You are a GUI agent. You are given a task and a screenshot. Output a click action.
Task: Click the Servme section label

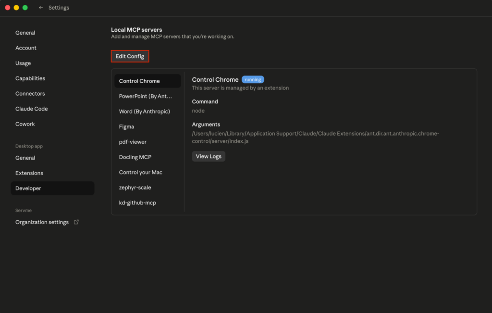(x=24, y=210)
